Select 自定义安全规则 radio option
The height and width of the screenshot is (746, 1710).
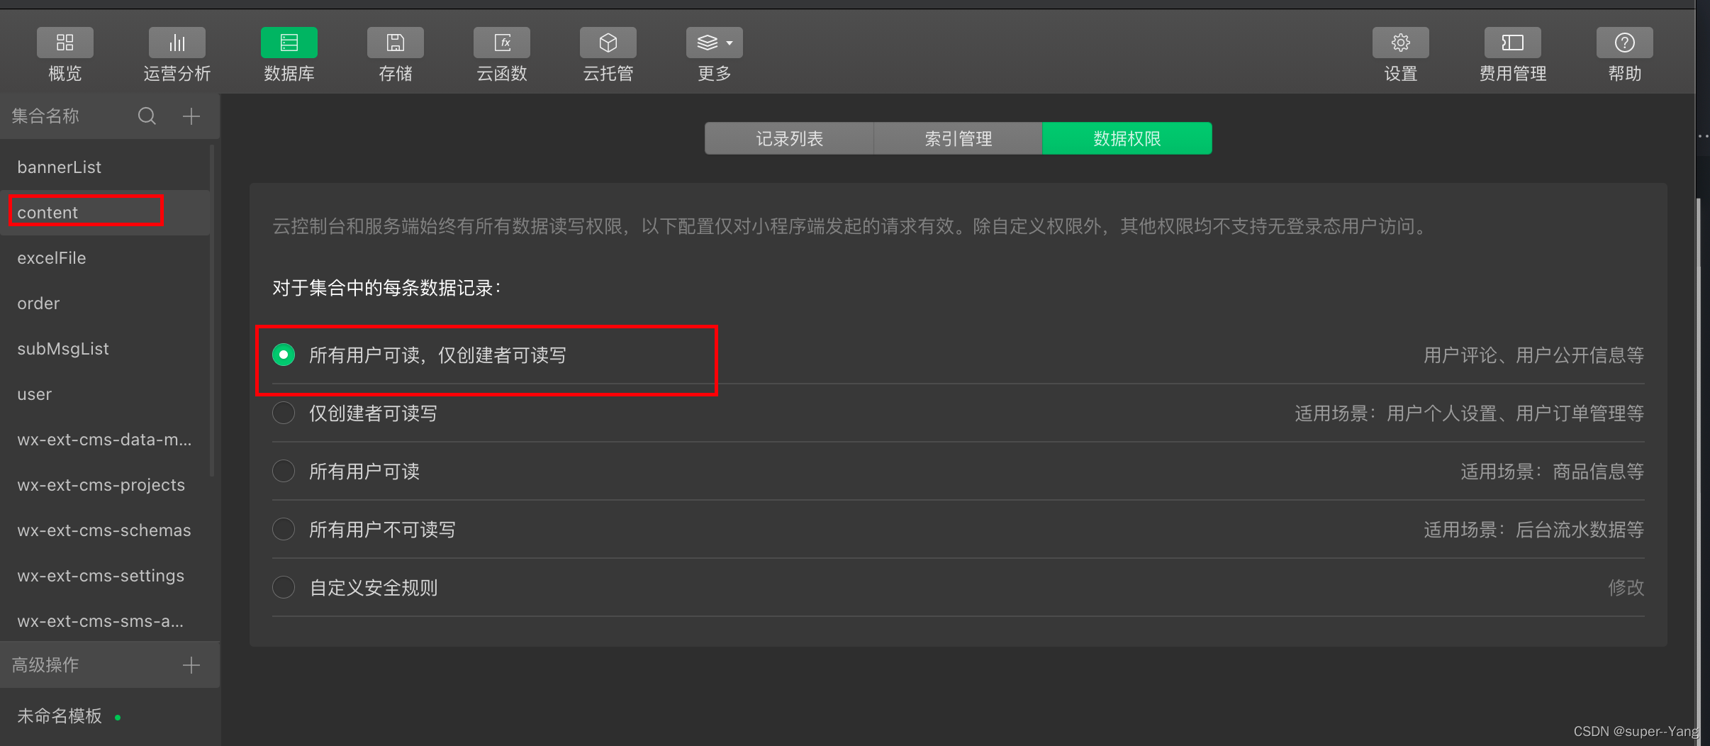(x=284, y=587)
